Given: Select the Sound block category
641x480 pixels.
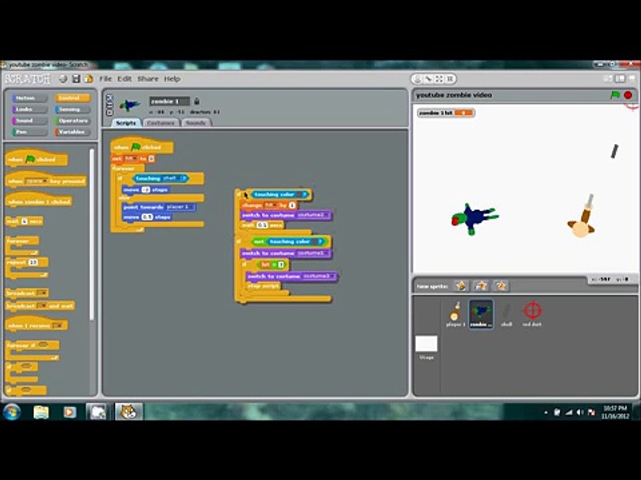Looking at the screenshot, I should point(29,121).
